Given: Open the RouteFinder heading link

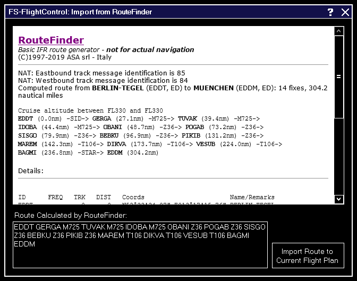Looking at the screenshot, I should click(x=51, y=40).
